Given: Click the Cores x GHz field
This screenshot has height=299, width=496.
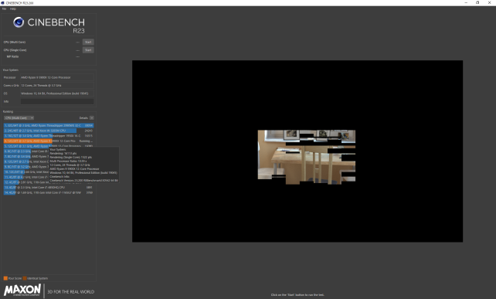Looking at the screenshot, I should pos(57,86).
